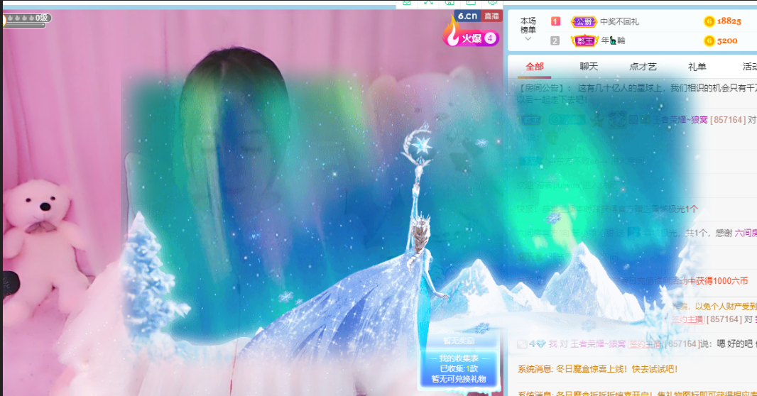Click the diamond level 4 icon beside 我

[x=538, y=344]
